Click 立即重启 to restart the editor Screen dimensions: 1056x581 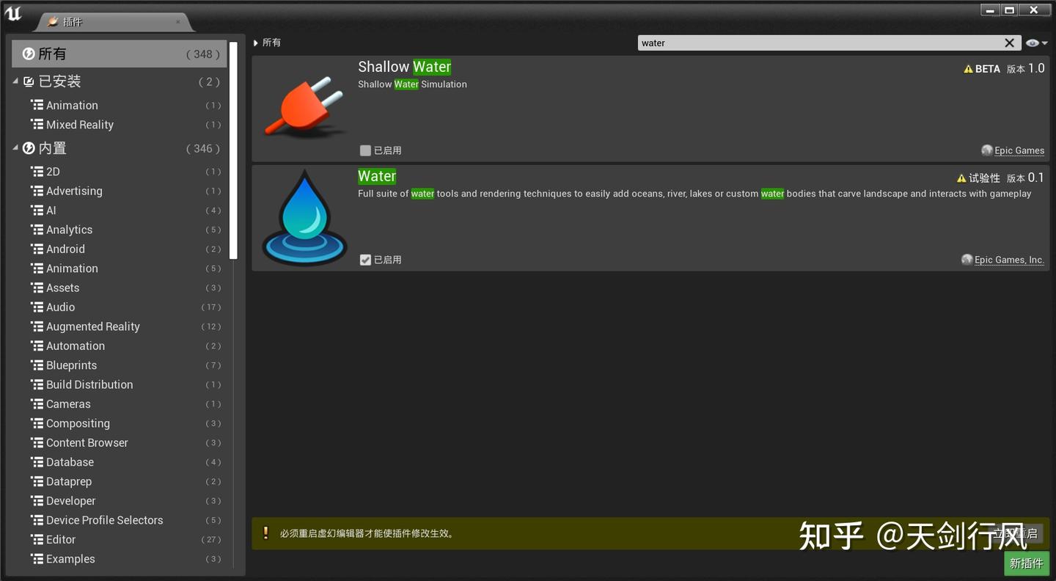[1021, 533]
